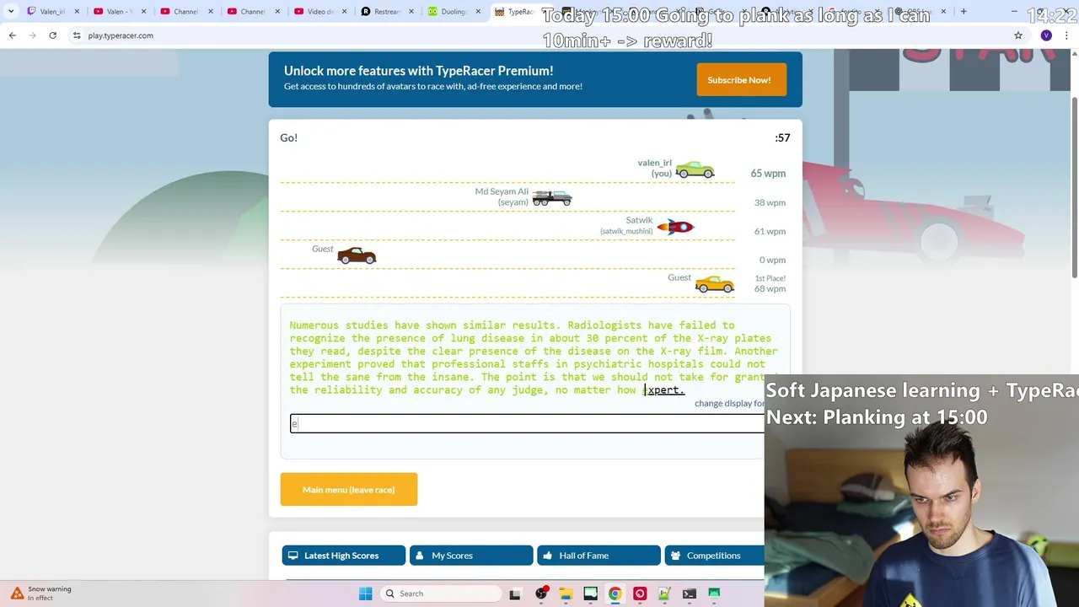Click the Unlock more features premium heading
Viewport: 1079px width, 607px height.
[x=419, y=71]
